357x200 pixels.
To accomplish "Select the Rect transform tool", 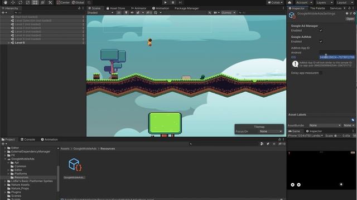I will (x=35, y=2).
